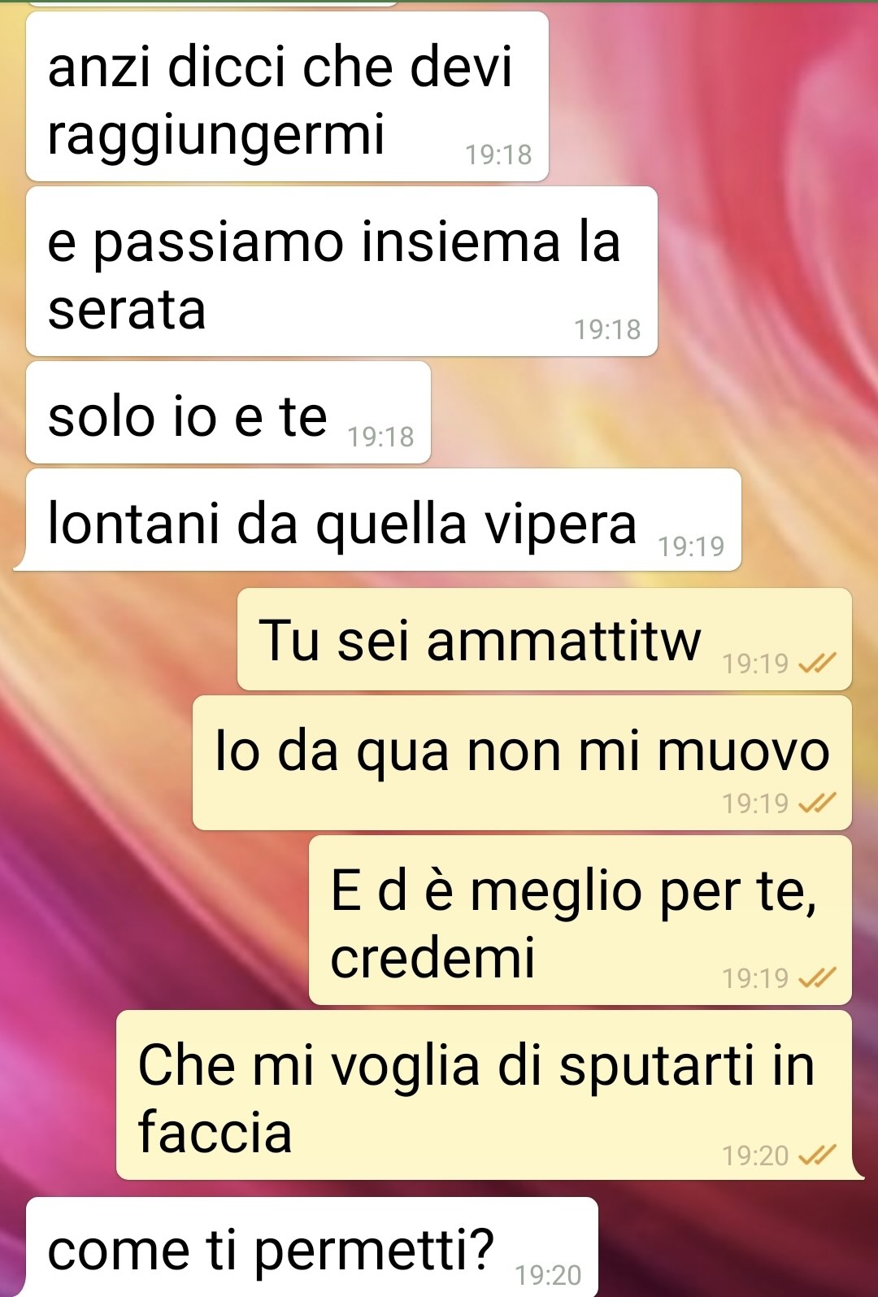
Task: Select the sent message "Tu sei ammattitw"
Action: 545,639
